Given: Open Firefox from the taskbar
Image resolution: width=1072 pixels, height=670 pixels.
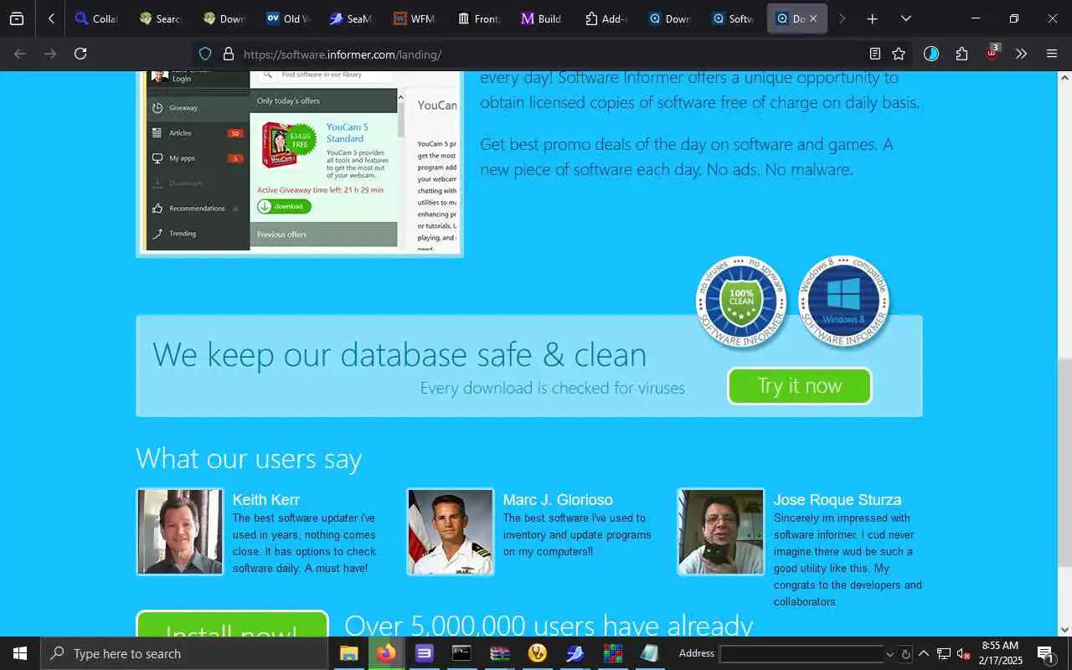Looking at the screenshot, I should tap(386, 653).
